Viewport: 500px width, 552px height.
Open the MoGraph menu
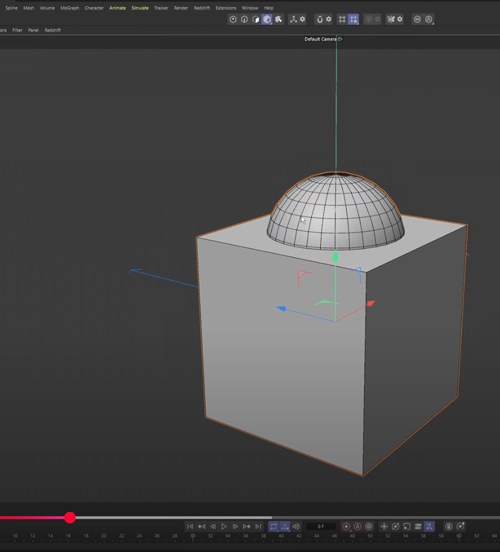69,8
